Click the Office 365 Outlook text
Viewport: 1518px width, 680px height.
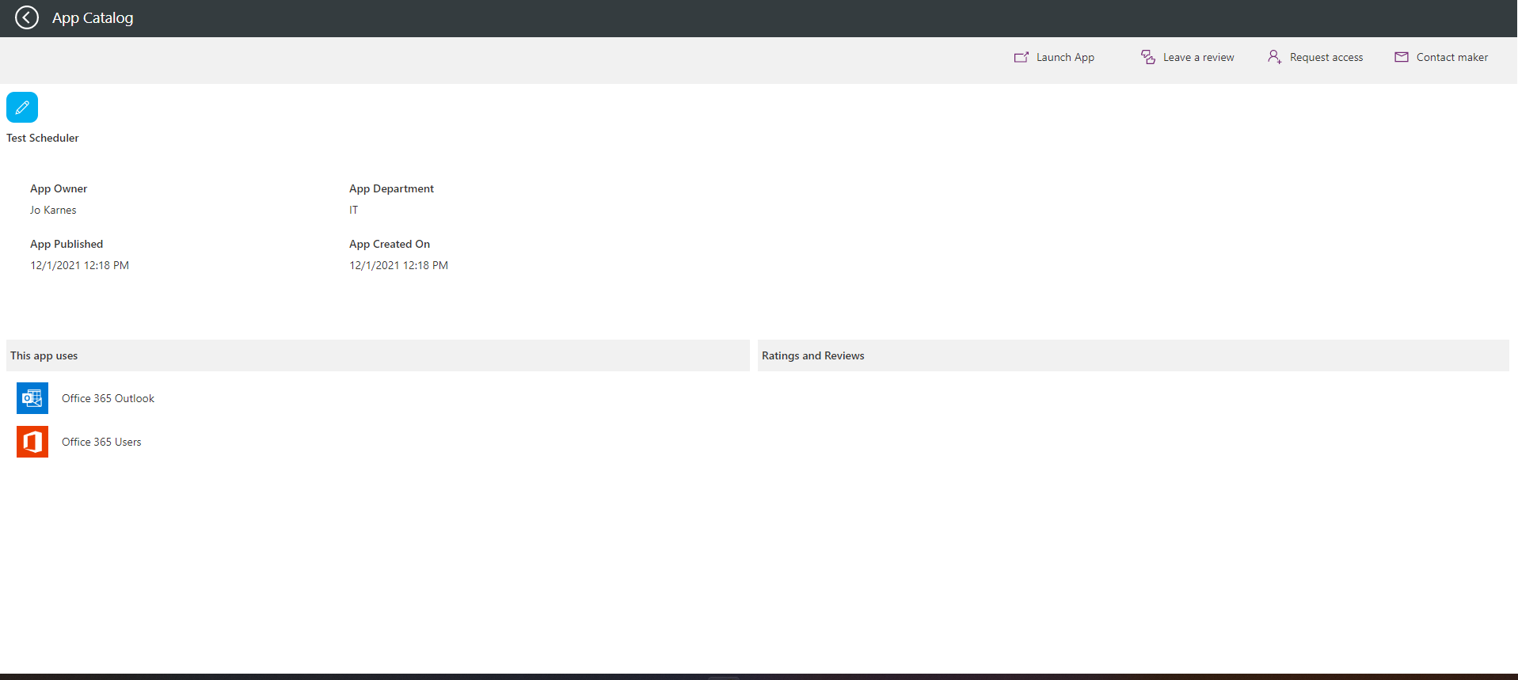pyautogui.click(x=108, y=398)
